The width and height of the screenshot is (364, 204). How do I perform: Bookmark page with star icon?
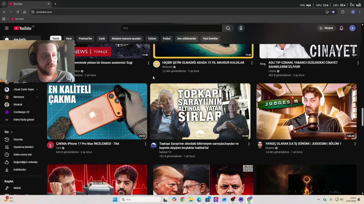point(333,12)
